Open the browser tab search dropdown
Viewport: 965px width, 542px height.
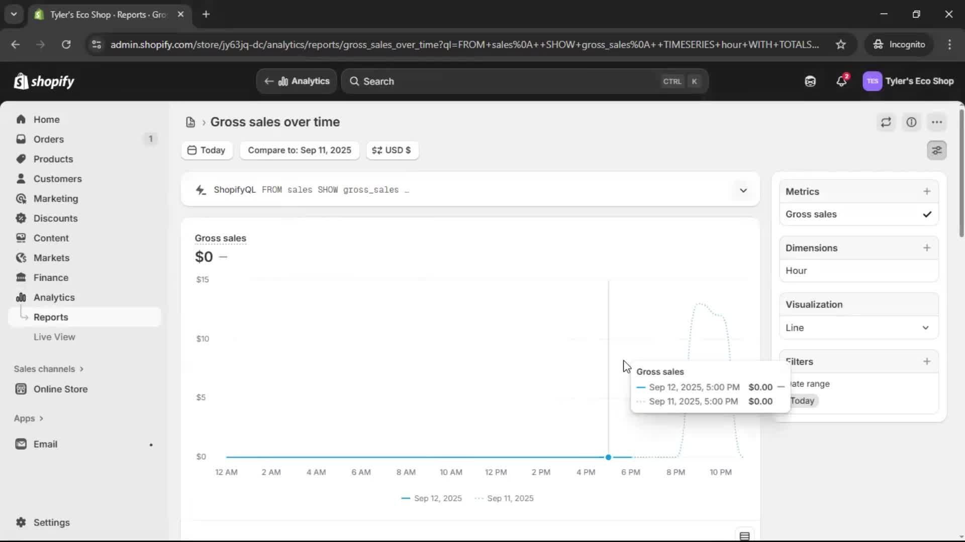14,14
